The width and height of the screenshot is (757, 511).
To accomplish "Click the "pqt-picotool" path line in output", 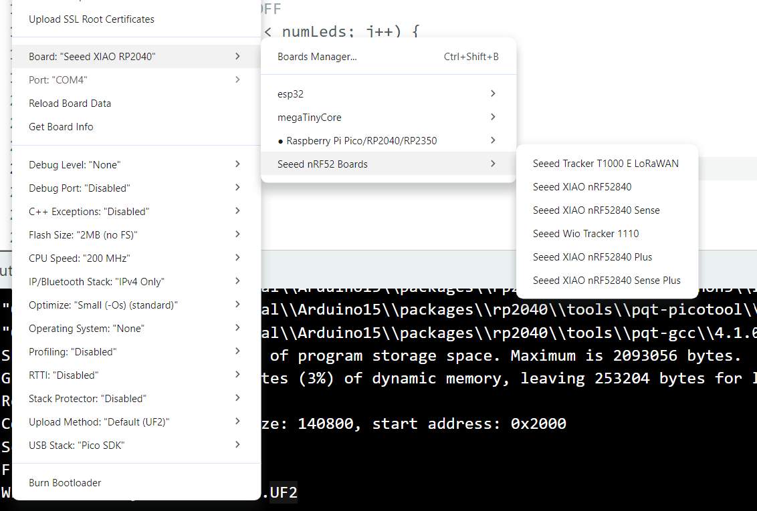I will [x=509, y=309].
